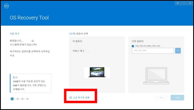The height and width of the screenshot is (110, 194).
Task: Click the second step dot in progress tracker
Action: (18, 99)
